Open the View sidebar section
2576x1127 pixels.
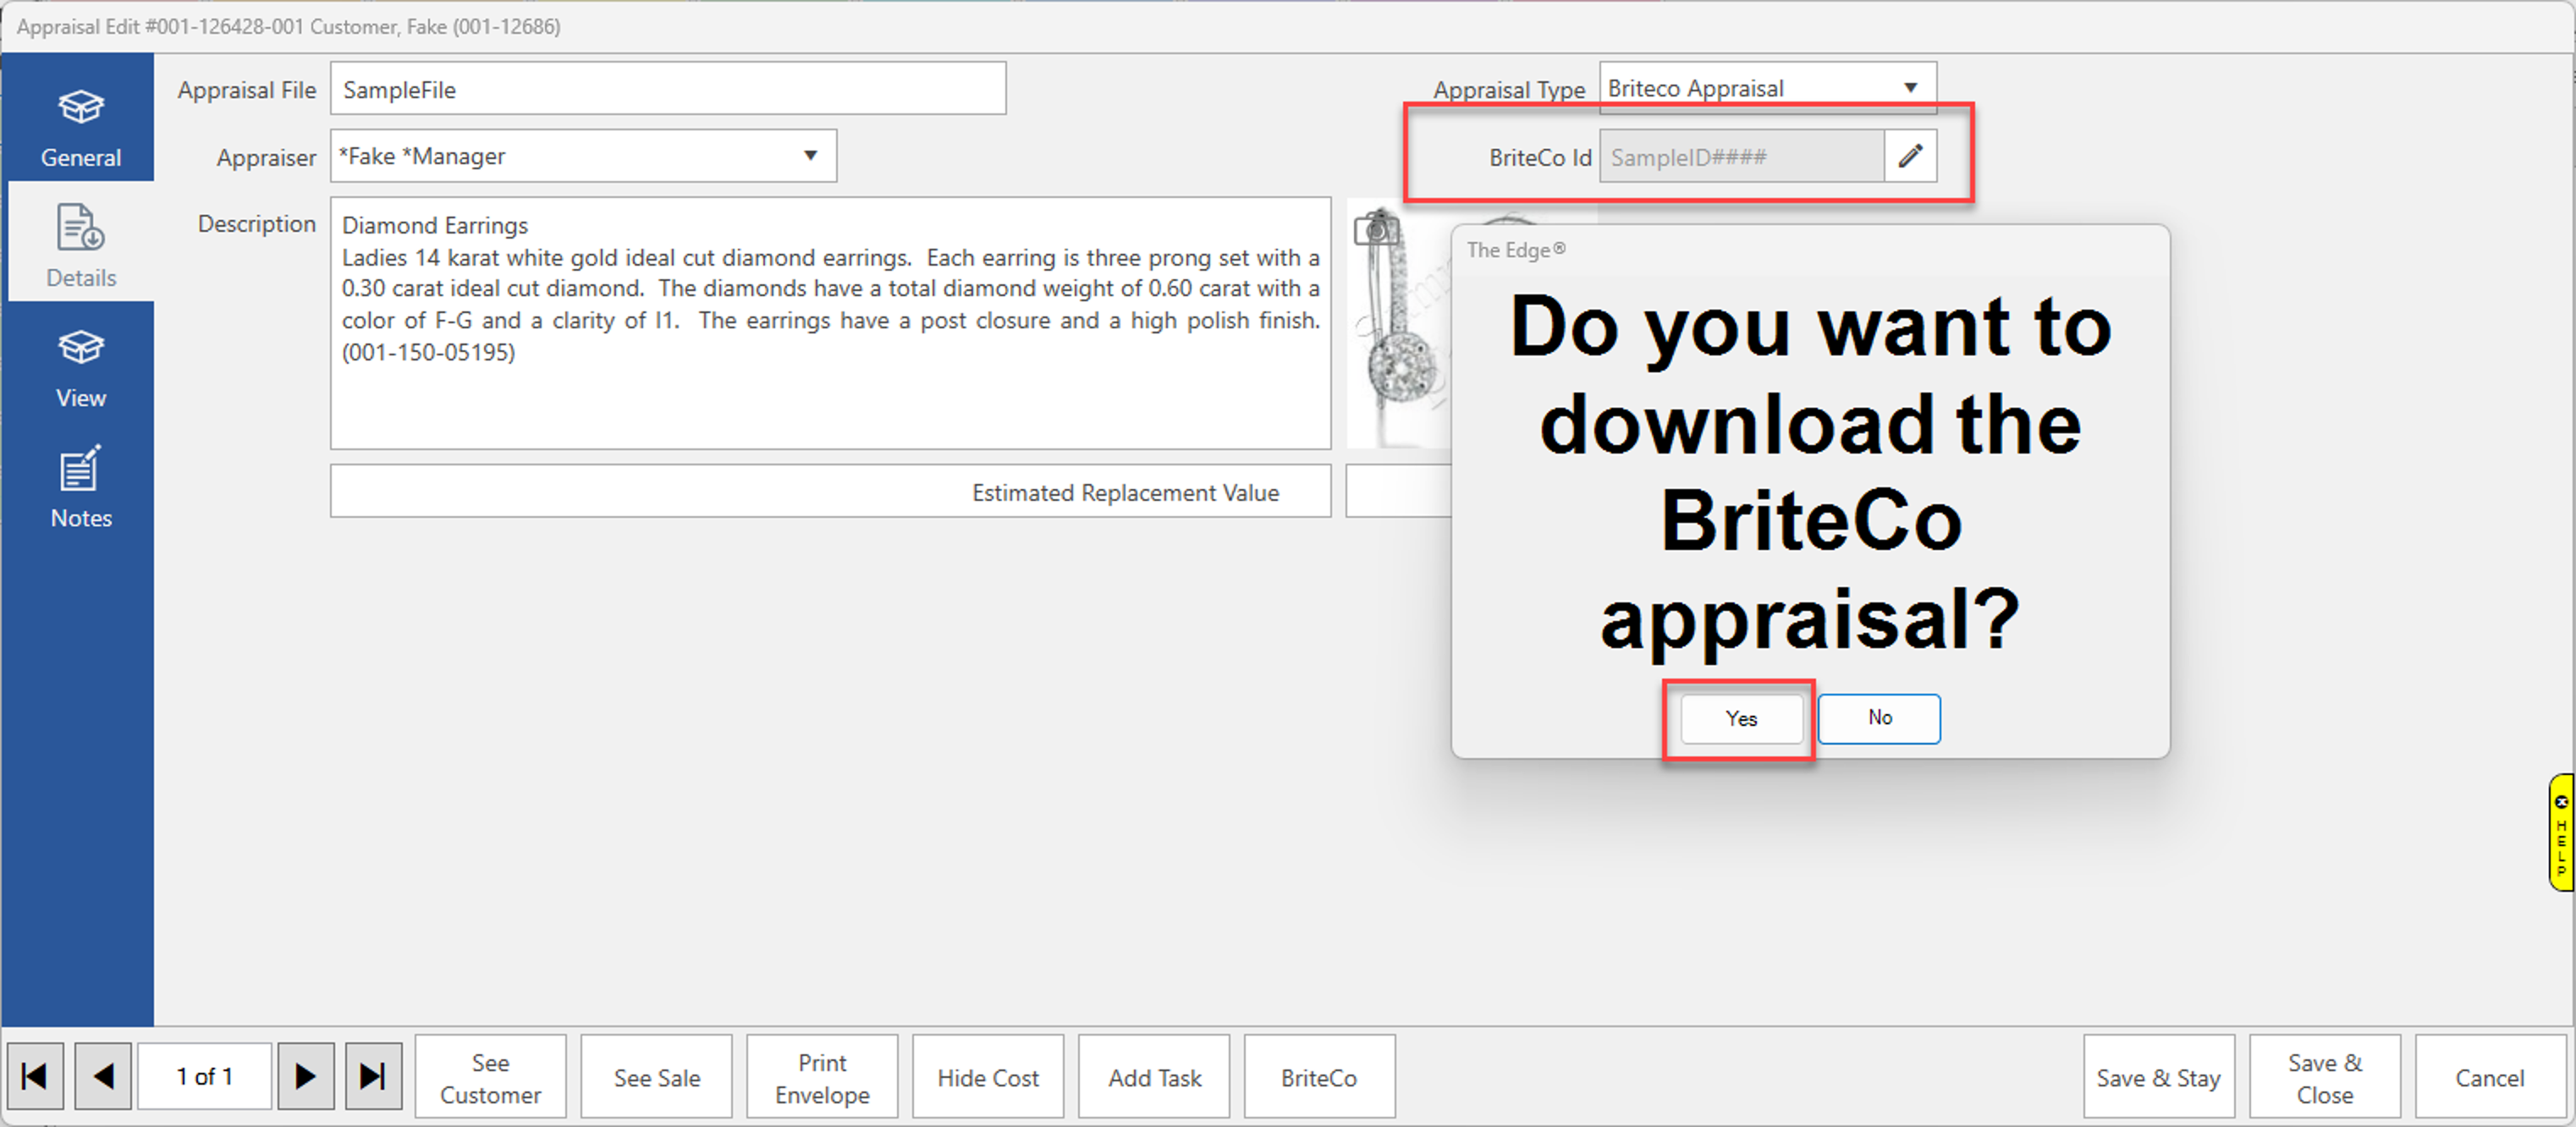click(80, 367)
